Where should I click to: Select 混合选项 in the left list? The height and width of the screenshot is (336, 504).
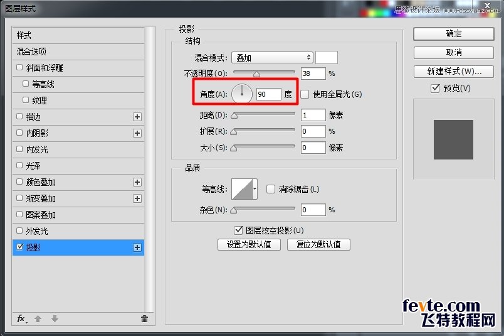78,51
